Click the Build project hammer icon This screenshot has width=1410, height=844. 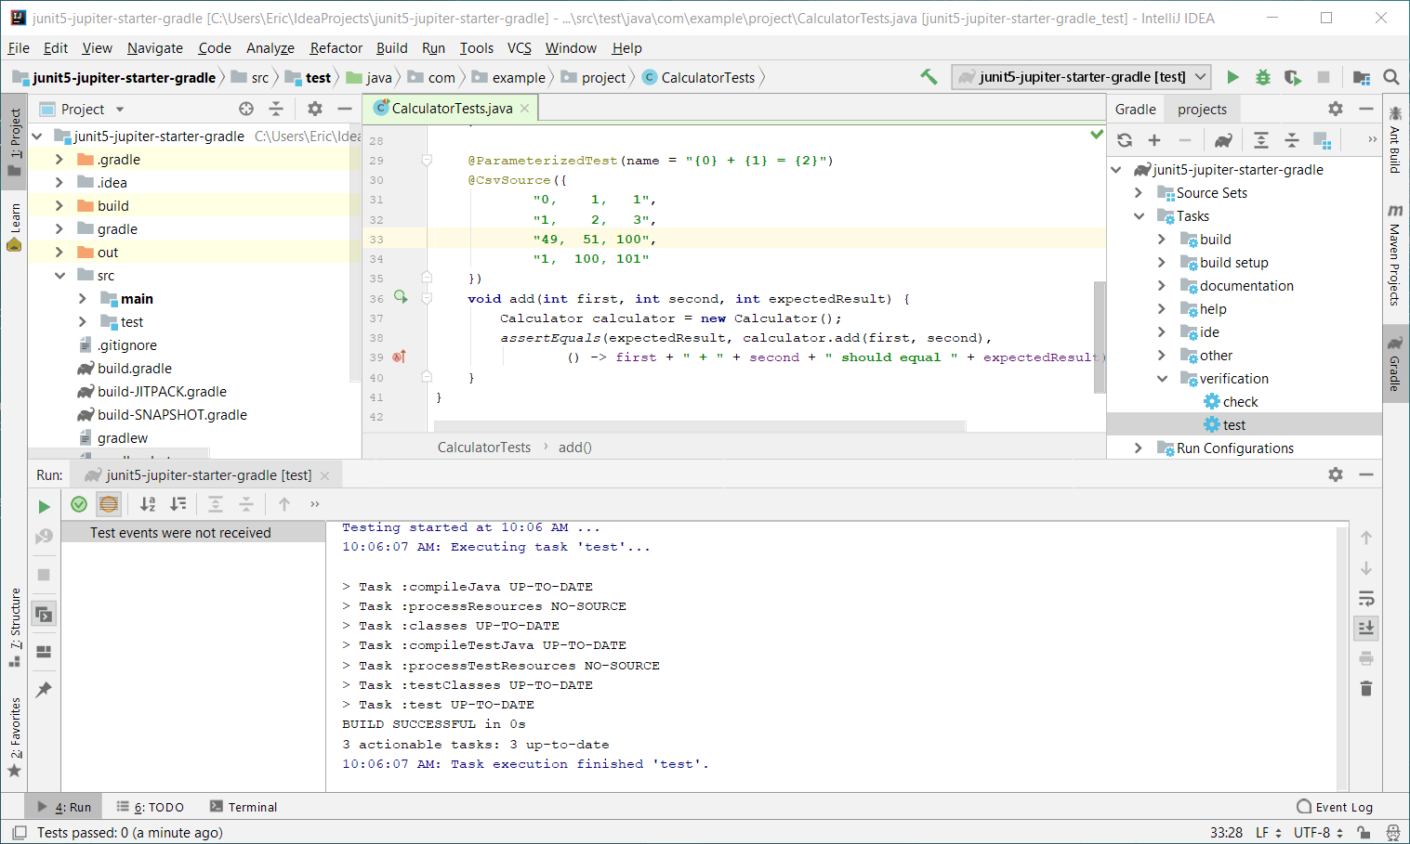click(x=929, y=77)
